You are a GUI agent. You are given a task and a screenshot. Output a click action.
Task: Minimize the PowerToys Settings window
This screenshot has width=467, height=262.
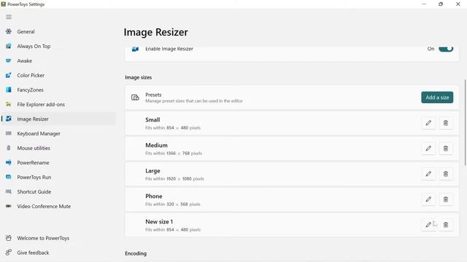[424, 4]
